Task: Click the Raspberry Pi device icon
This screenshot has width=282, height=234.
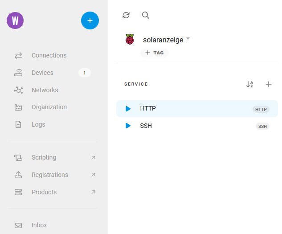Action: [x=130, y=40]
